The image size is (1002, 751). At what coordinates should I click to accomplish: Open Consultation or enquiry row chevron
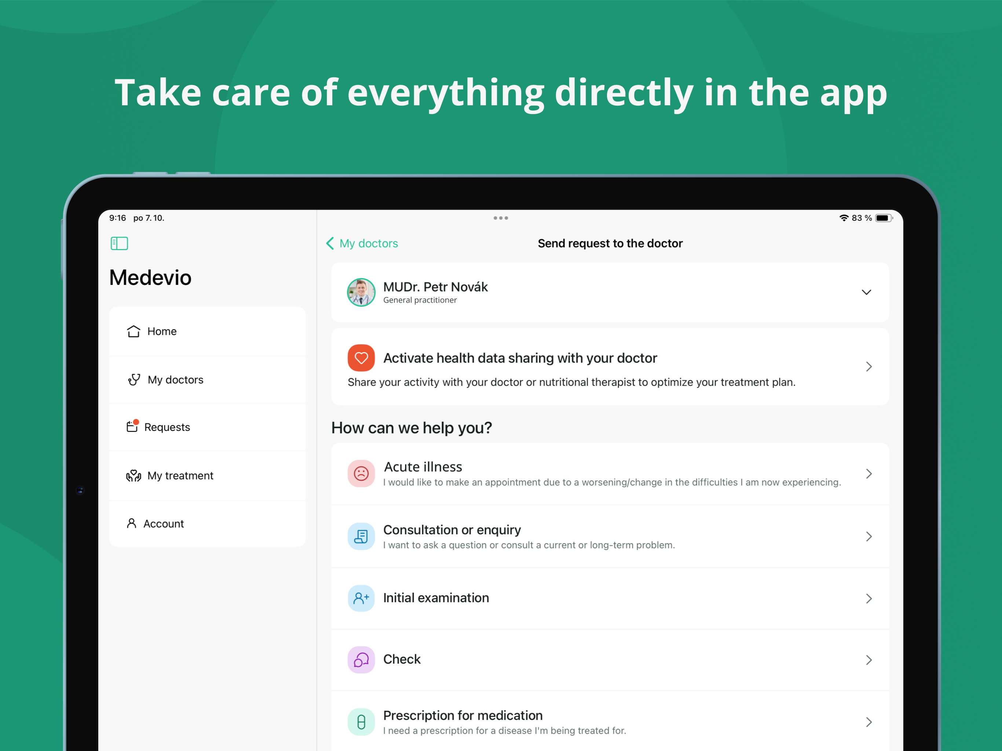click(x=869, y=536)
